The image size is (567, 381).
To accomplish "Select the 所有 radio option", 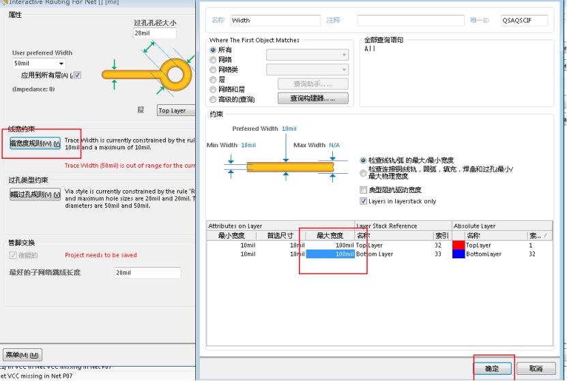I will [213, 50].
